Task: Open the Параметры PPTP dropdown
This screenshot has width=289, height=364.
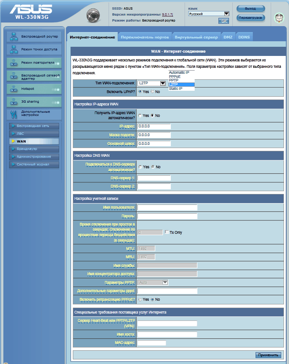Action: click(x=153, y=282)
